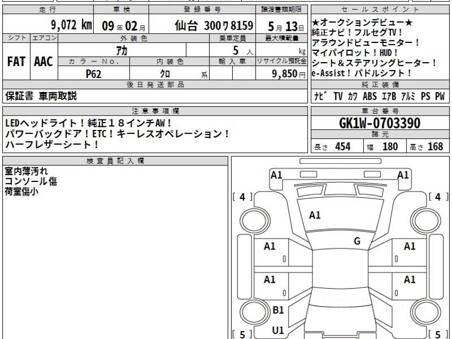This screenshot has width=452, height=339.
Task: Click the e-Assist！パドルシフト！ line
Action: click(x=362, y=73)
